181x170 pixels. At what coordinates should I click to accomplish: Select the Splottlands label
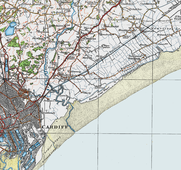(48, 113)
